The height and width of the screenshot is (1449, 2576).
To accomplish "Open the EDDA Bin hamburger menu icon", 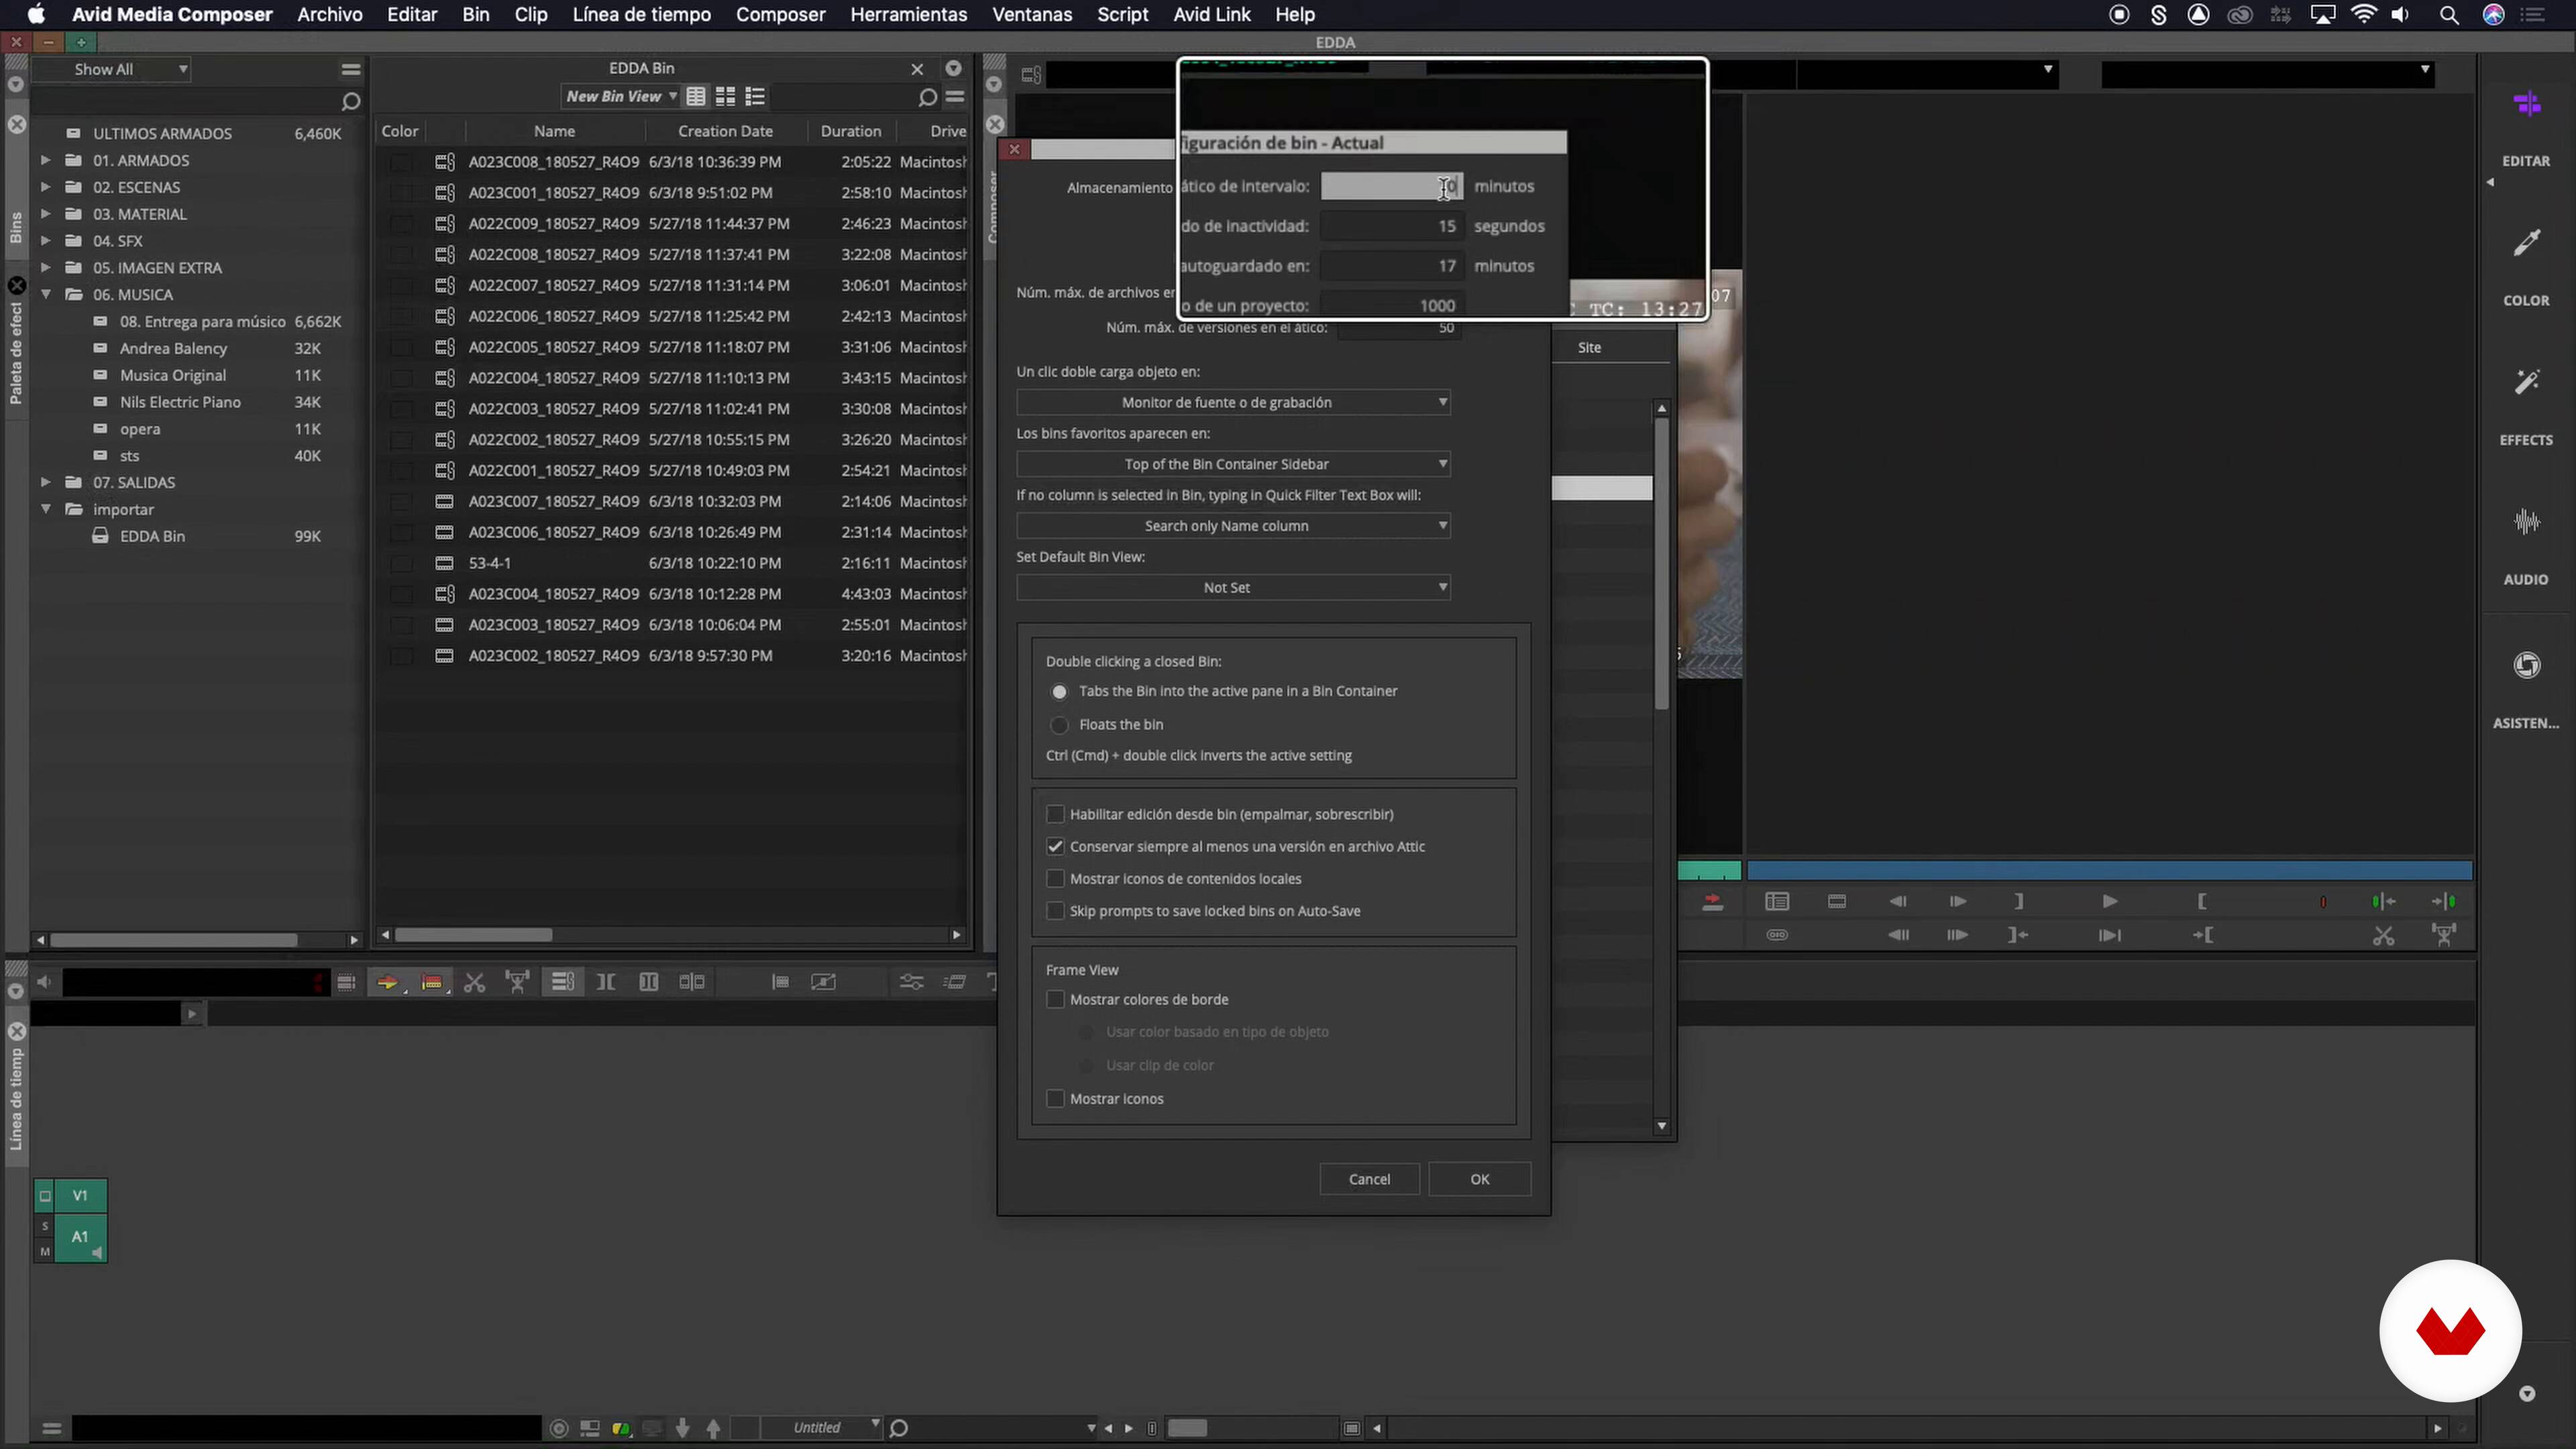I will pos(955,97).
